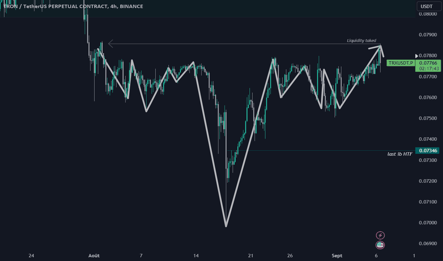
Task: Click the 0.07800 price axis value
Action: pos(428,56)
